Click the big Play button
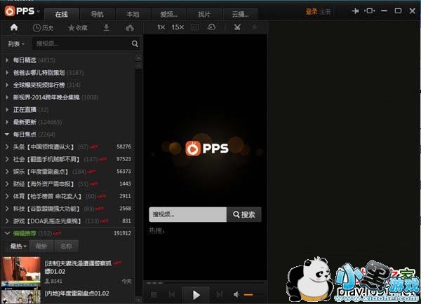 [196, 295]
